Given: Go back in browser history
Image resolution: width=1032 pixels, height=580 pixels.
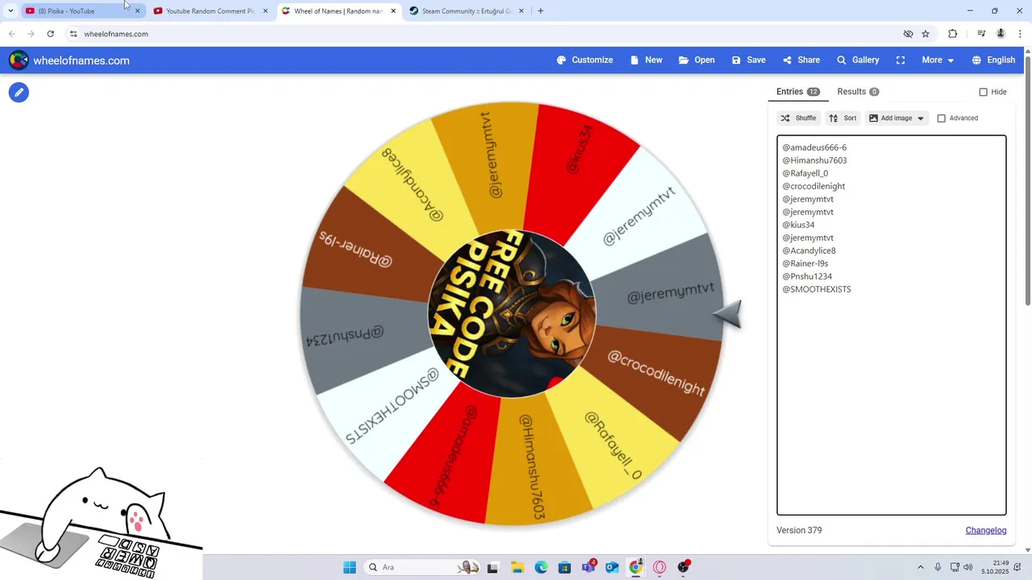Looking at the screenshot, I should [12, 34].
